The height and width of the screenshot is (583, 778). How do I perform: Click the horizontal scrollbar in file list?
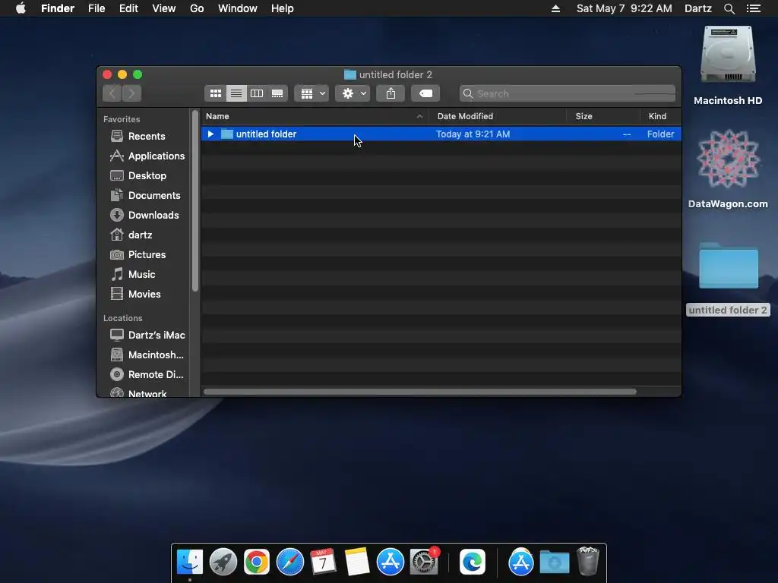(419, 392)
